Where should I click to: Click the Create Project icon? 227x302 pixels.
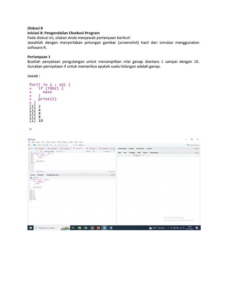coord(34,145)
